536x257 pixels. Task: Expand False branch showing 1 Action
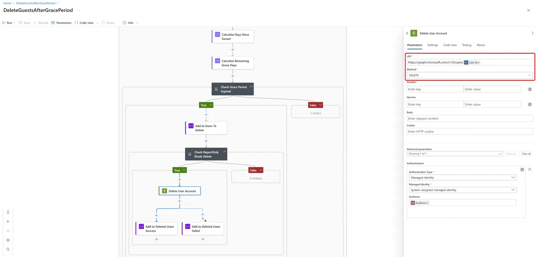(x=315, y=105)
